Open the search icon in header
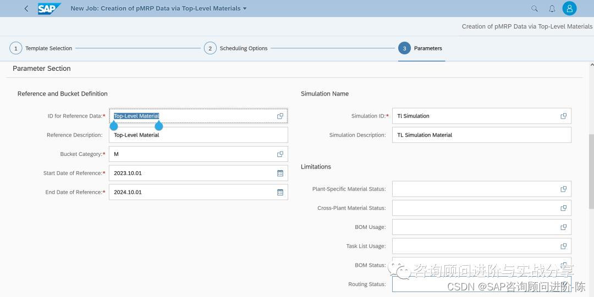This screenshot has height=297, width=594. click(x=535, y=8)
